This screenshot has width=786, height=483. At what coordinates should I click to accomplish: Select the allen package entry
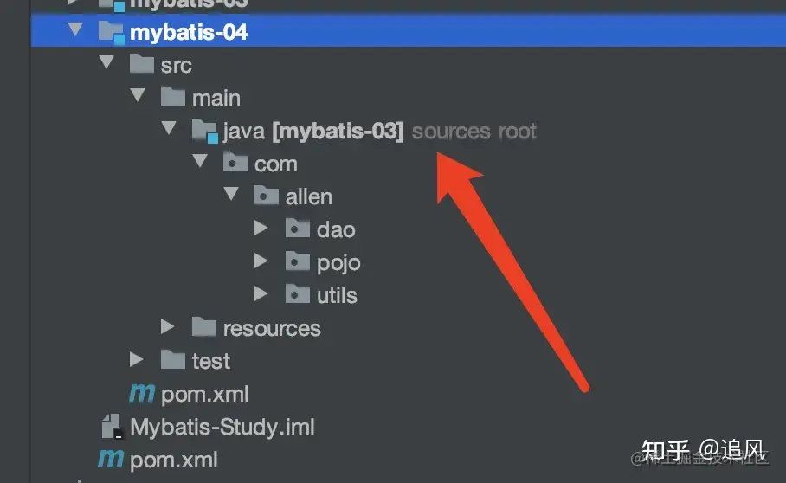pos(309,196)
